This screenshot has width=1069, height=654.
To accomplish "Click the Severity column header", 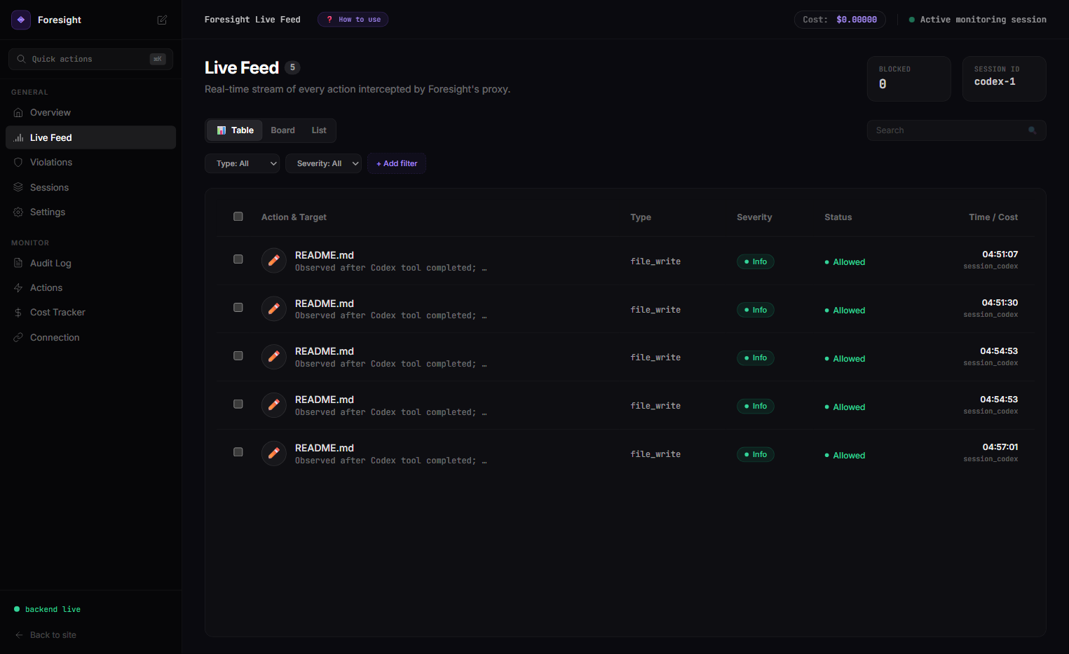I will pos(754,217).
